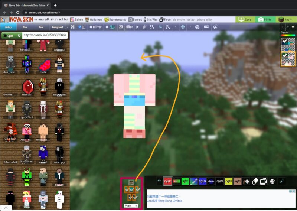This screenshot has width=297, height=211.
Task: Click the color palette icon in top toolbar
Action: 197,27
